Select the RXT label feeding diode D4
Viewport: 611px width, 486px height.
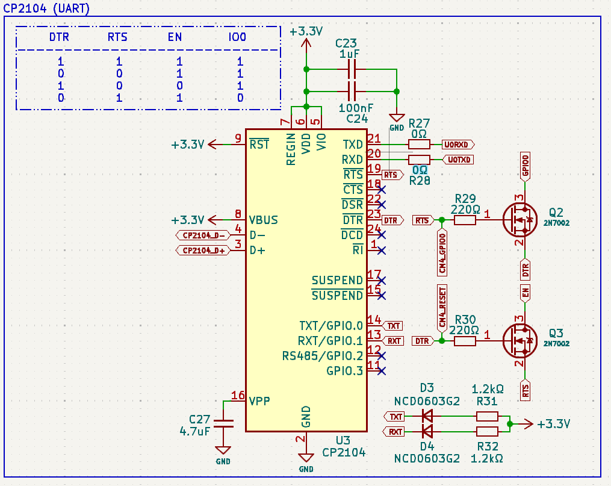394,431
